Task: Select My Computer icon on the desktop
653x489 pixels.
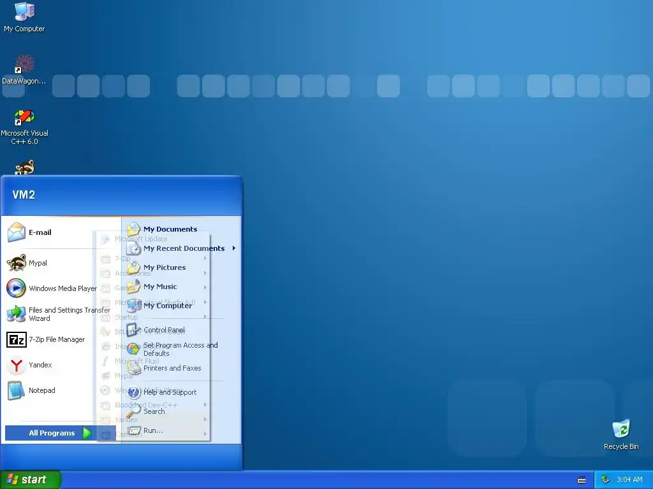Action: [x=24, y=17]
